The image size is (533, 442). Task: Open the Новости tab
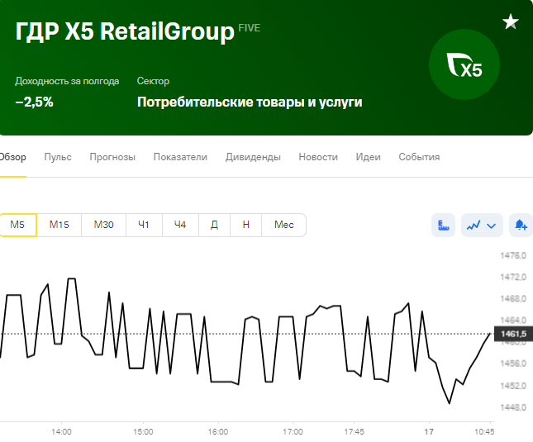[x=318, y=157]
